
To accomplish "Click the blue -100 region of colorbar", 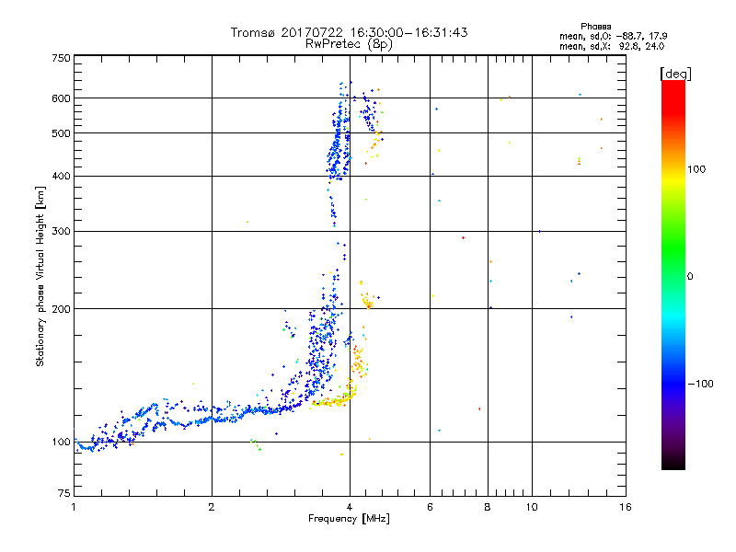I will click(x=673, y=384).
